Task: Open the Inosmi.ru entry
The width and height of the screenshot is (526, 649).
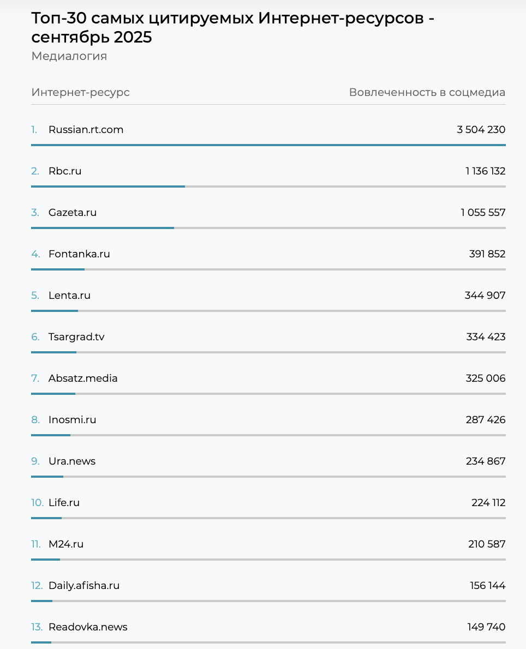Action: pyautogui.click(x=72, y=420)
